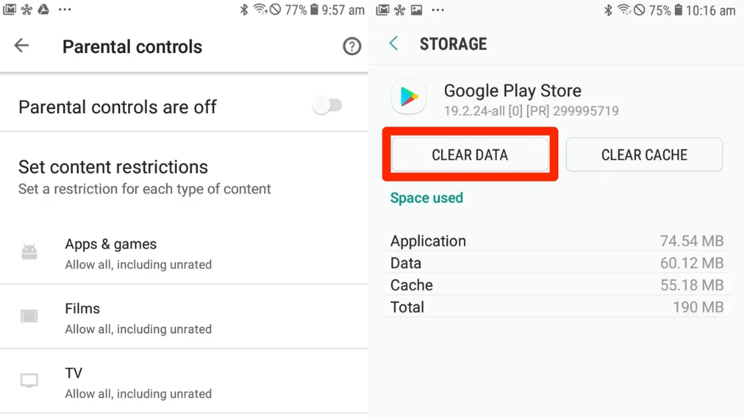The height and width of the screenshot is (419, 744).
Task: Go back from the Storage screen
Action: tap(394, 44)
